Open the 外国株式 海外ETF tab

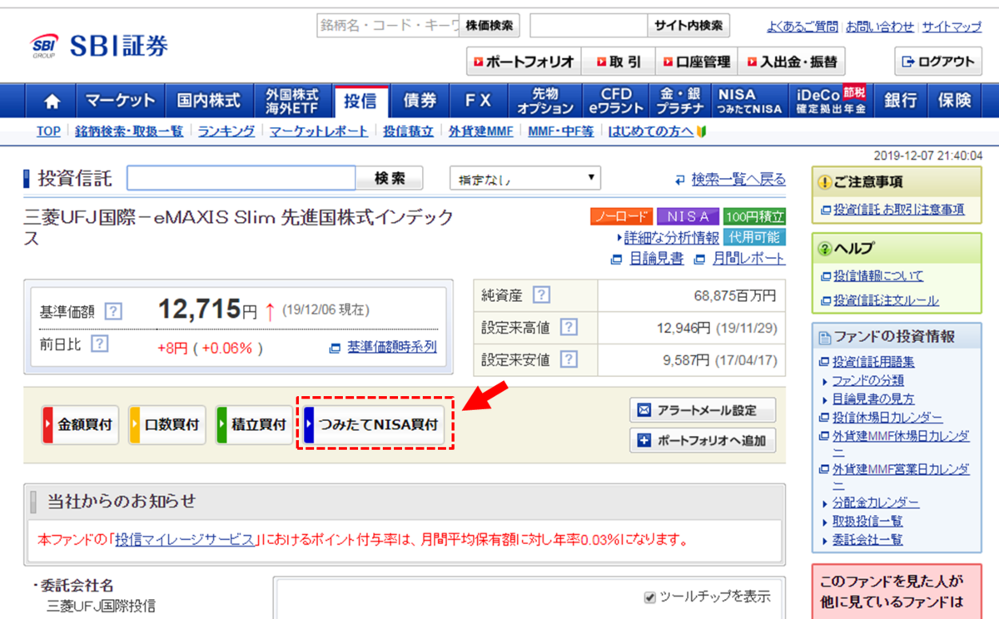(x=292, y=102)
